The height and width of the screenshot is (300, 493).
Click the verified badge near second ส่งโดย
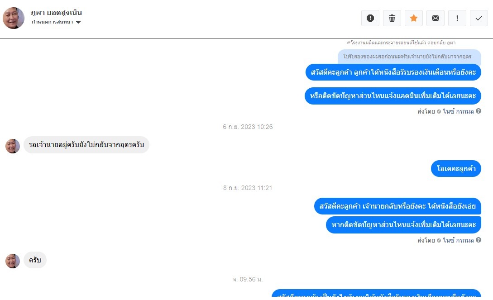[x=439, y=240]
